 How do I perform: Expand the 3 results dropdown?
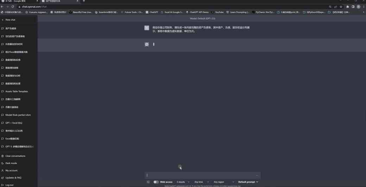coord(183,182)
